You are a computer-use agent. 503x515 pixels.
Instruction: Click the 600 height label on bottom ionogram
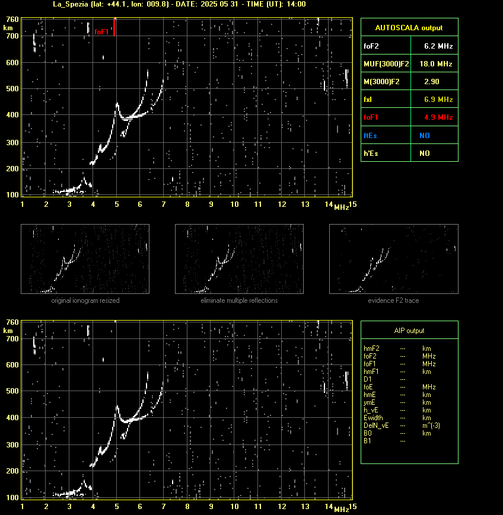(x=12, y=365)
